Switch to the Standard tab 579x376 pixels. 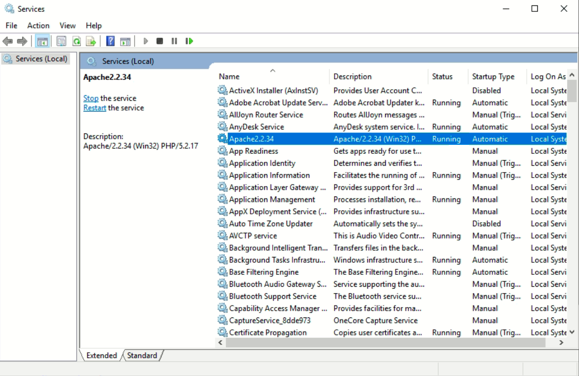(142, 355)
